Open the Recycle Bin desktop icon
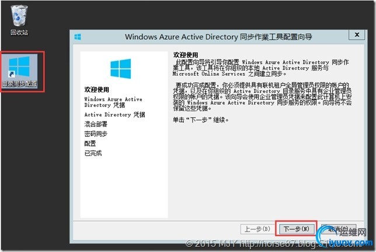The height and width of the screenshot is (252, 376). point(19,20)
